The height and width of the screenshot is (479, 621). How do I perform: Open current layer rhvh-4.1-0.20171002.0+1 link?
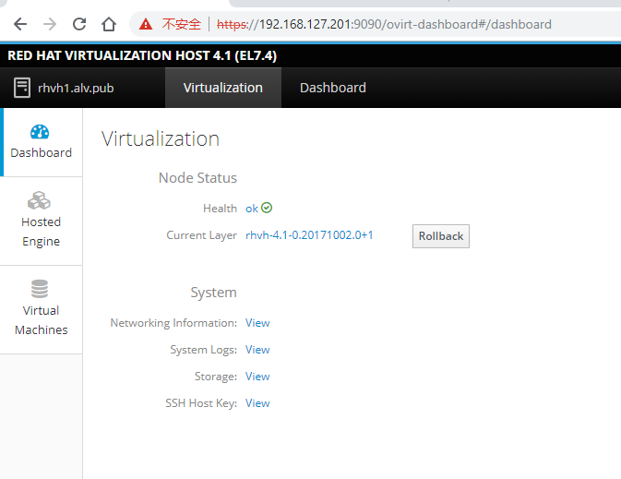(309, 235)
